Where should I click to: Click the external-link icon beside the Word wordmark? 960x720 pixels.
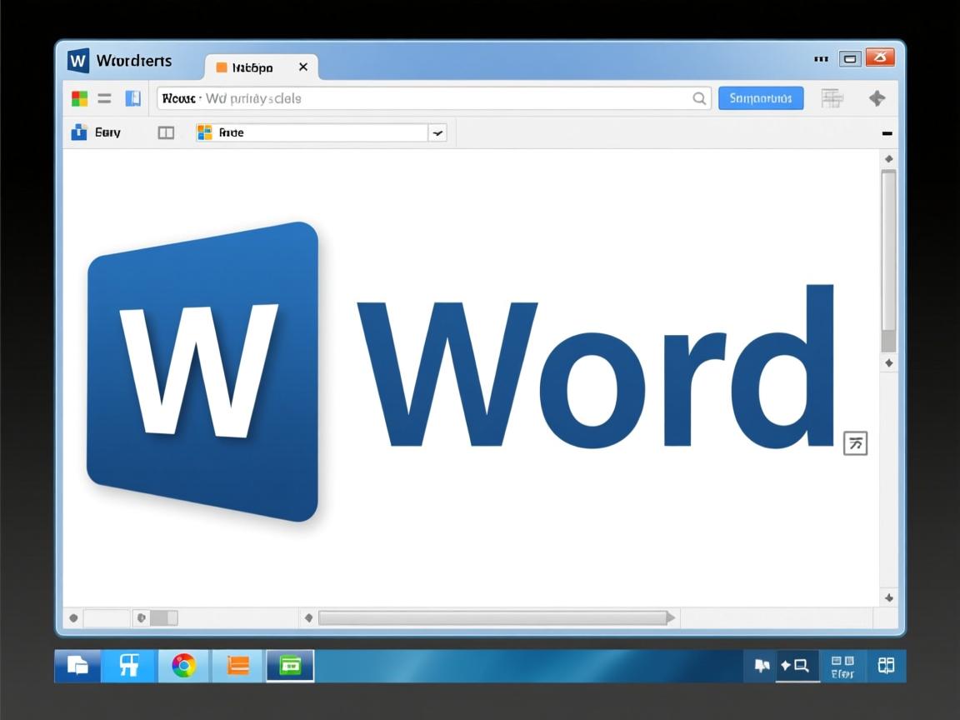(x=855, y=443)
